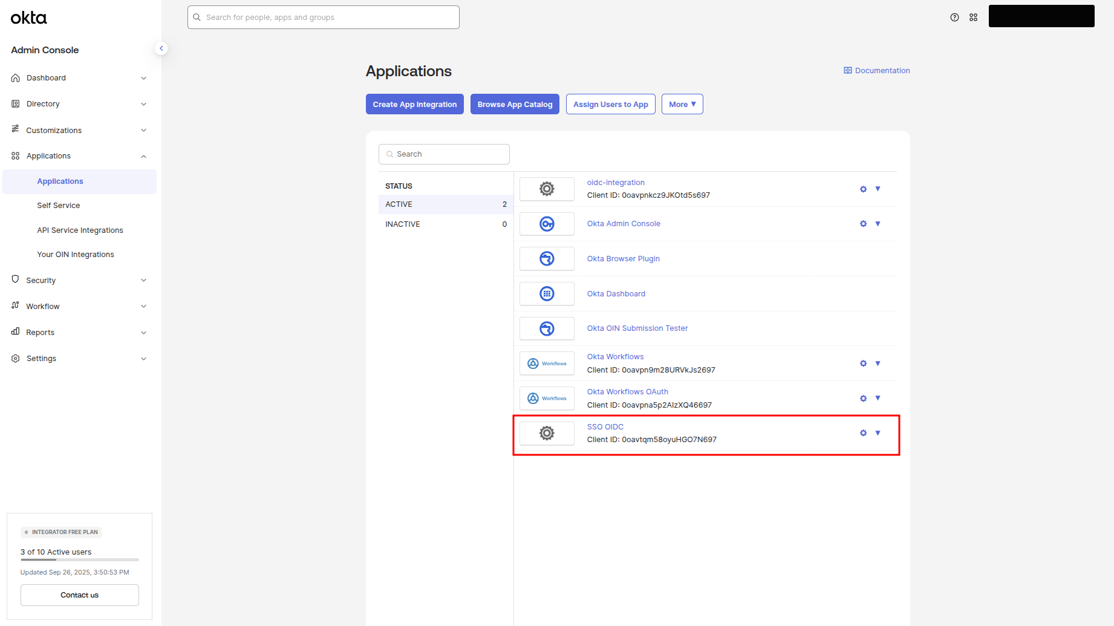Click the Security shield icon

16,279
